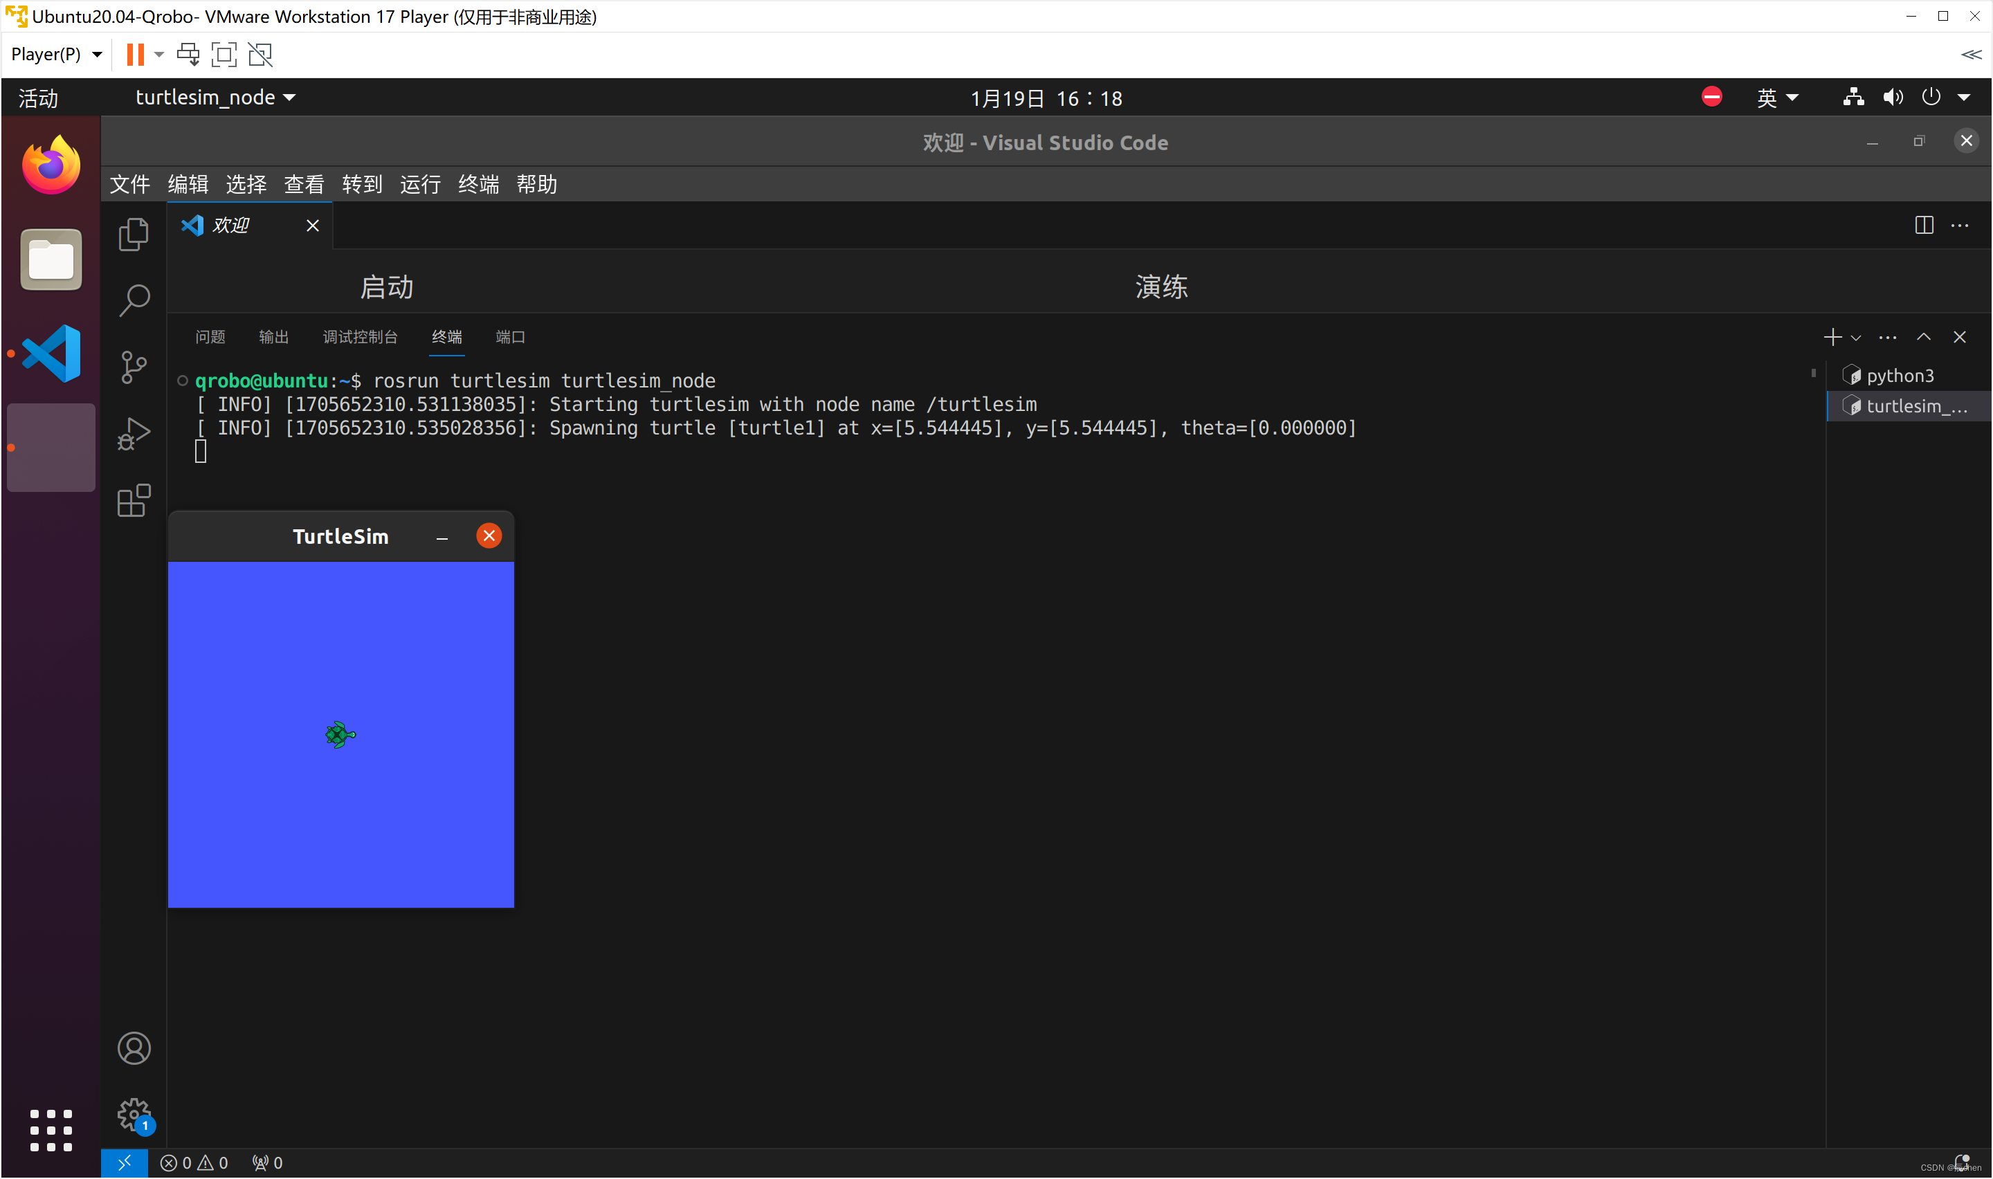The width and height of the screenshot is (1993, 1179).
Task: Open the 运行 menu
Action: pos(420,184)
